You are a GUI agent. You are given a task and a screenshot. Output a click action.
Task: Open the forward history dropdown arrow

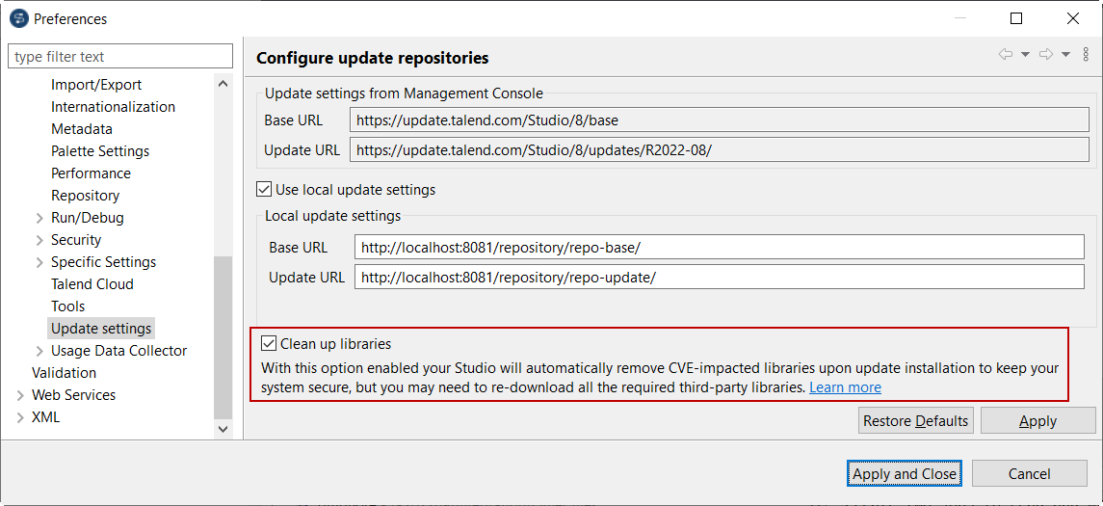[1066, 55]
